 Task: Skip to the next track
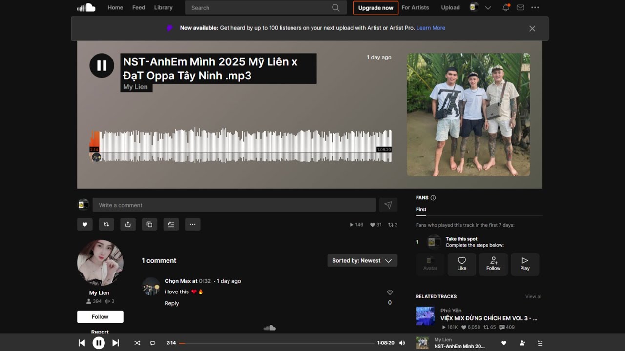click(116, 343)
